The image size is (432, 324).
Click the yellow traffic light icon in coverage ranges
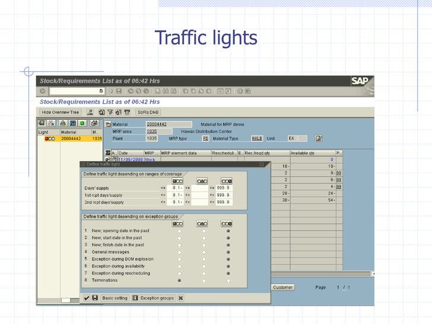pos(202,181)
